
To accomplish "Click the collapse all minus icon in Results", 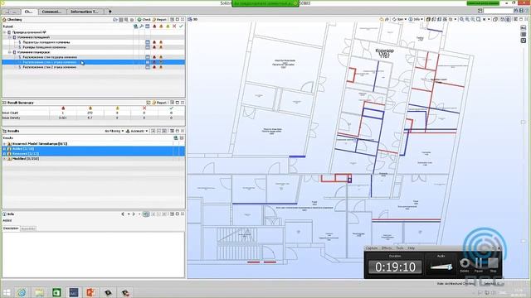I will [x=158, y=131].
